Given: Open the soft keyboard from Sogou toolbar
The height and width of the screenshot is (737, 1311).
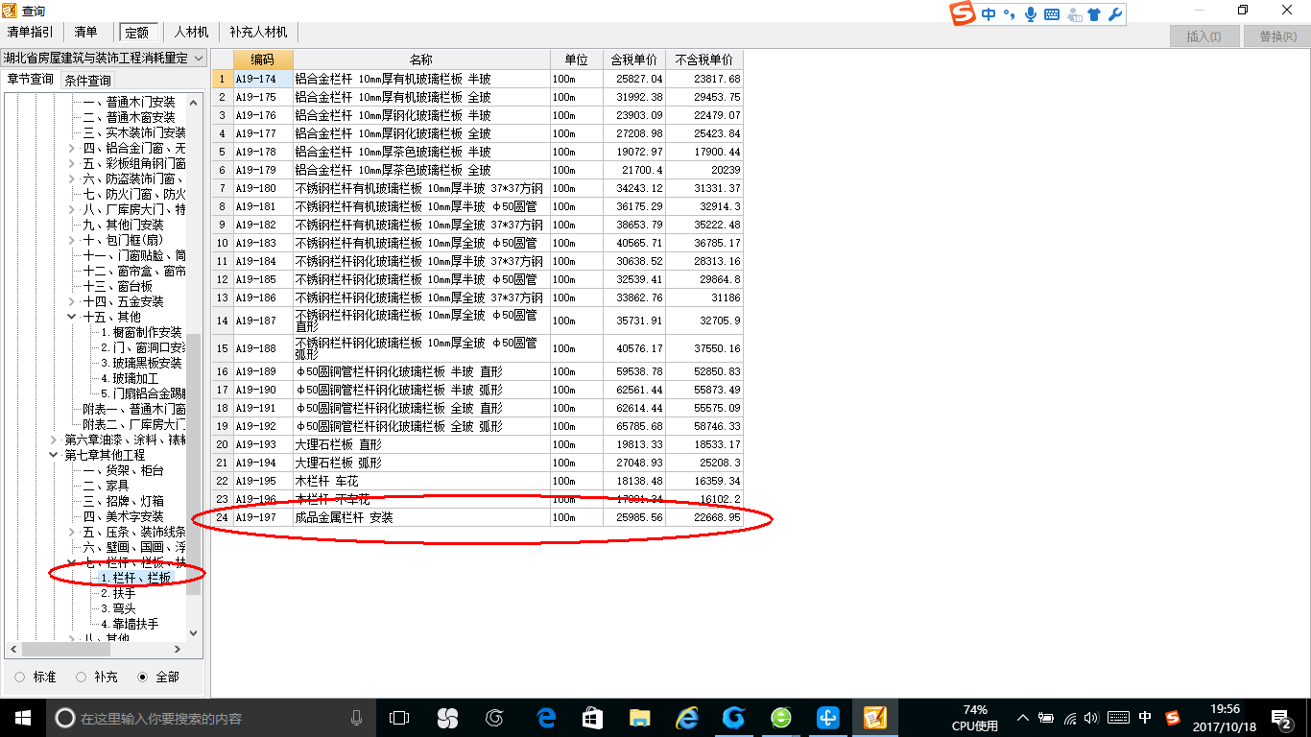Looking at the screenshot, I should click(1052, 14).
